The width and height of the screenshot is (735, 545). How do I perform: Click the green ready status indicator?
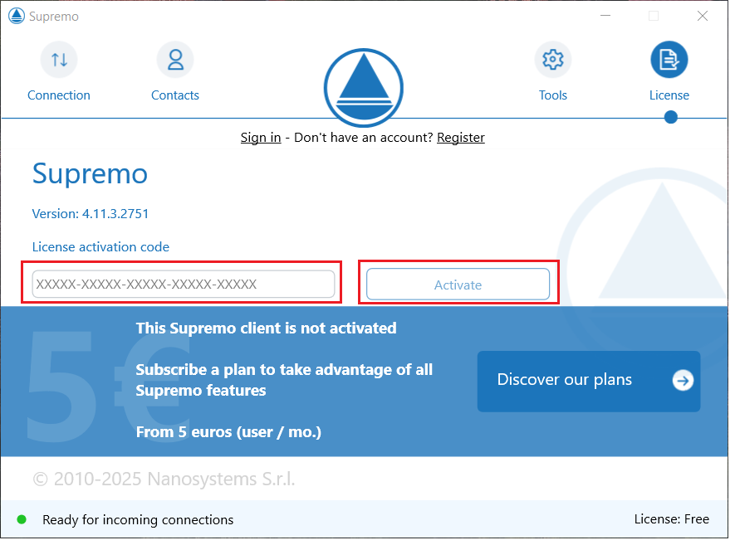click(22, 520)
